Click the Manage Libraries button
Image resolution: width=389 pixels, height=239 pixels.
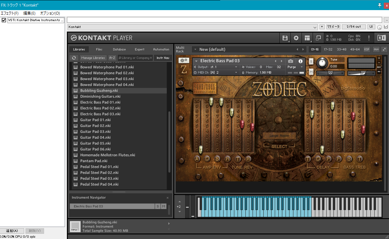click(93, 58)
